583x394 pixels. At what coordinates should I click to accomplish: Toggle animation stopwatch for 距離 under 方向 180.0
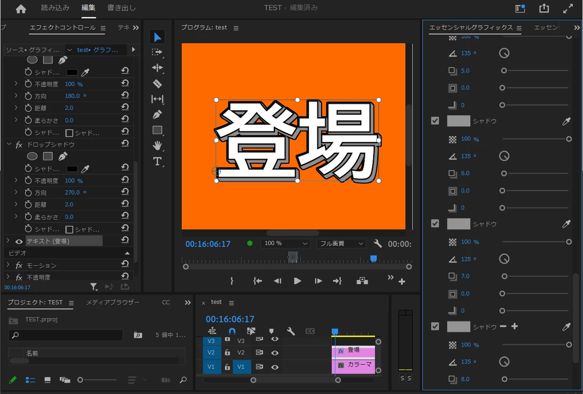click(28, 108)
